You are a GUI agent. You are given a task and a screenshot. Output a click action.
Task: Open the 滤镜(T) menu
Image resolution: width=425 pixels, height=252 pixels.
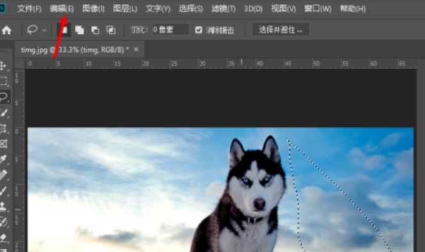[223, 9]
